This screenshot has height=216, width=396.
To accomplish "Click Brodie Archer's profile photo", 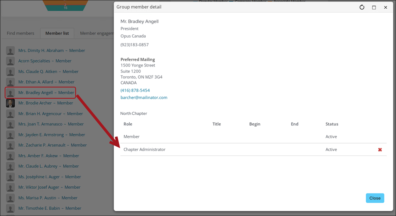I will [10, 103].
